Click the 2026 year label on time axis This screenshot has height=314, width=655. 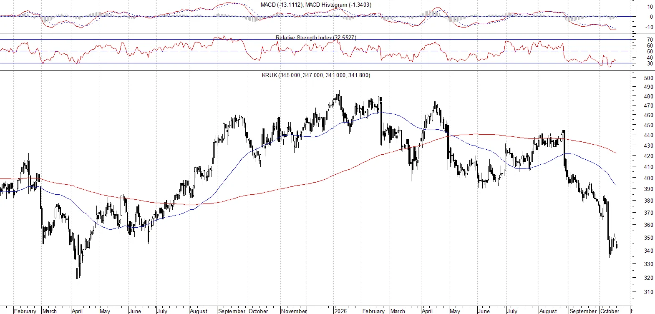[340, 311]
